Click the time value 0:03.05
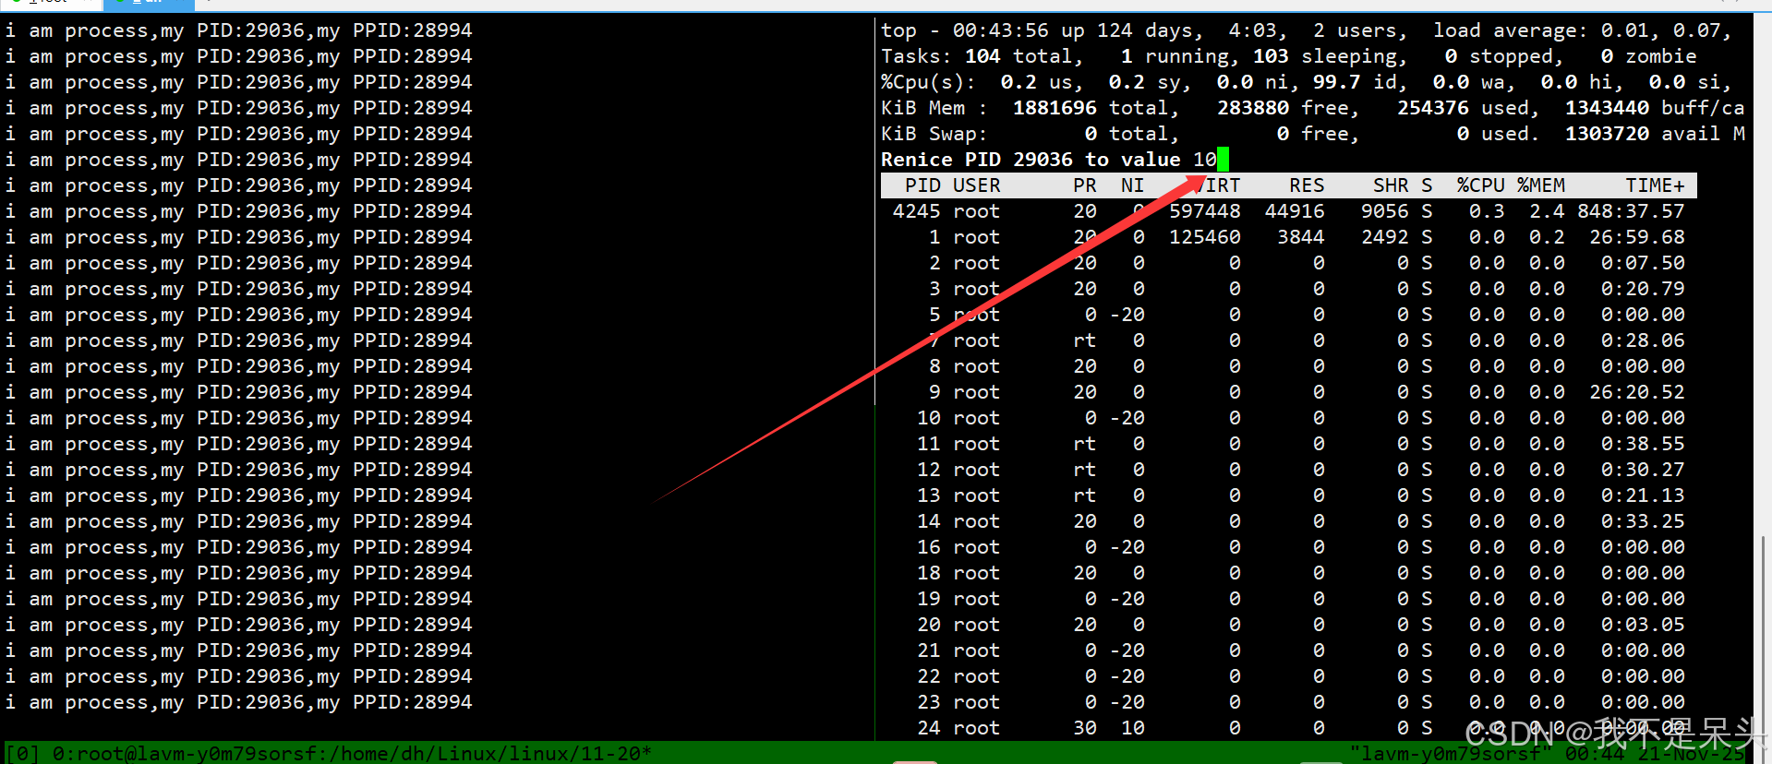The height and width of the screenshot is (764, 1772). click(x=1644, y=625)
